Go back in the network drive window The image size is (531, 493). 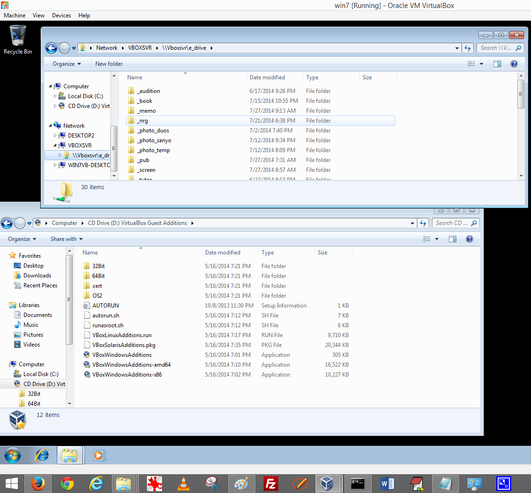pyautogui.click(x=52, y=48)
